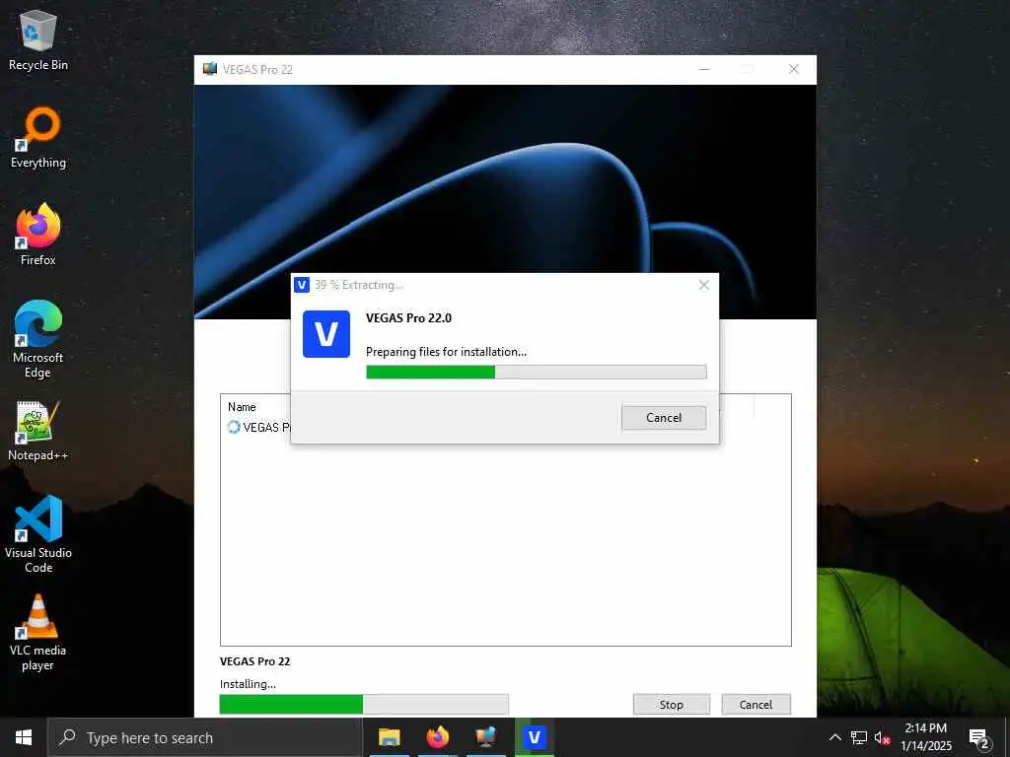Screen dimensions: 1010x757
Task: Open the Visual Studio Code shortcut
Action: coord(38,534)
